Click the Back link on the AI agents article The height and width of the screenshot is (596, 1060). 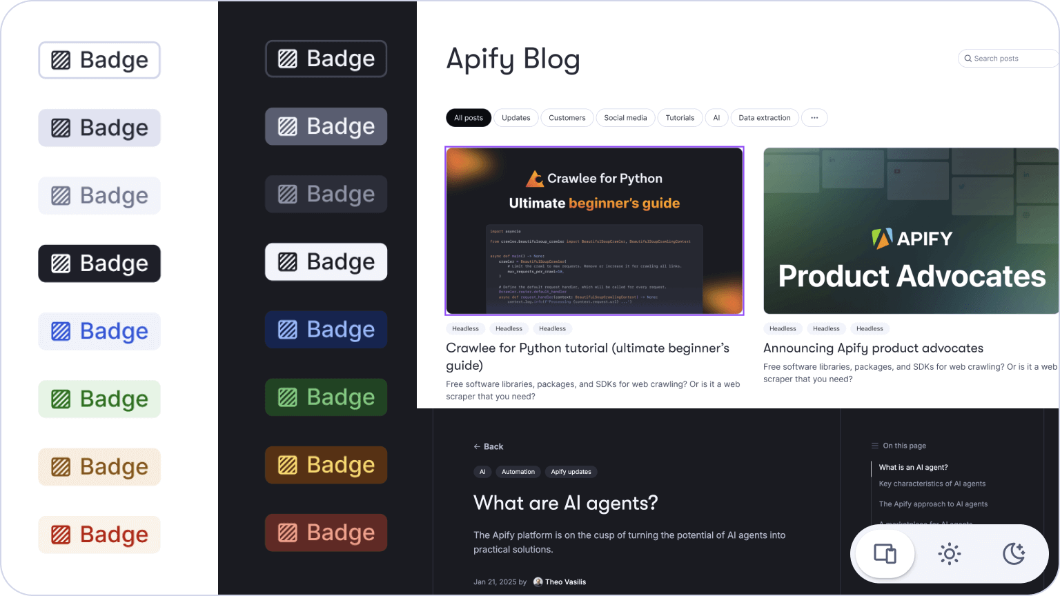pyautogui.click(x=489, y=446)
